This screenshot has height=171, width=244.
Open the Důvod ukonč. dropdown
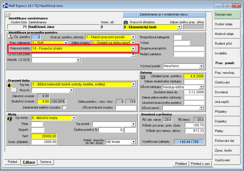pyautogui.click(x=201, y=107)
